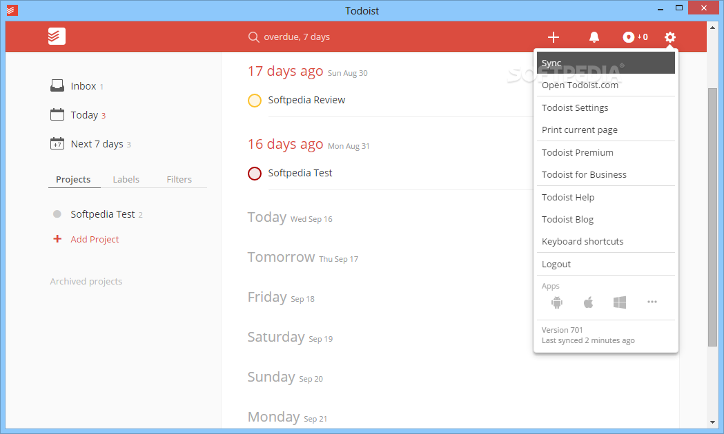Open the karma score indicator
This screenshot has width=724, height=434.
pos(636,37)
